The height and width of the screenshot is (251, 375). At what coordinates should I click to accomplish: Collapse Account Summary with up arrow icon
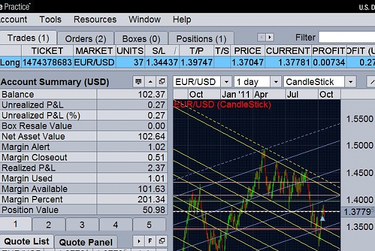[x=150, y=81]
